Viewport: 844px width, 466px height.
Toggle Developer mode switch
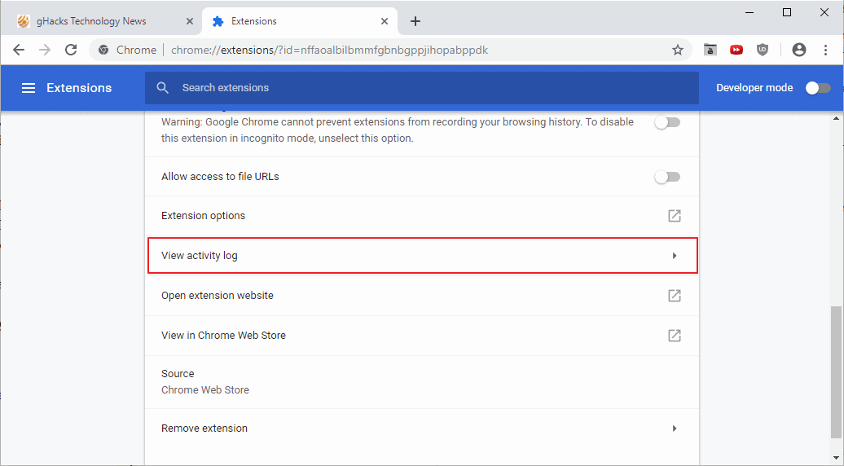coord(818,88)
